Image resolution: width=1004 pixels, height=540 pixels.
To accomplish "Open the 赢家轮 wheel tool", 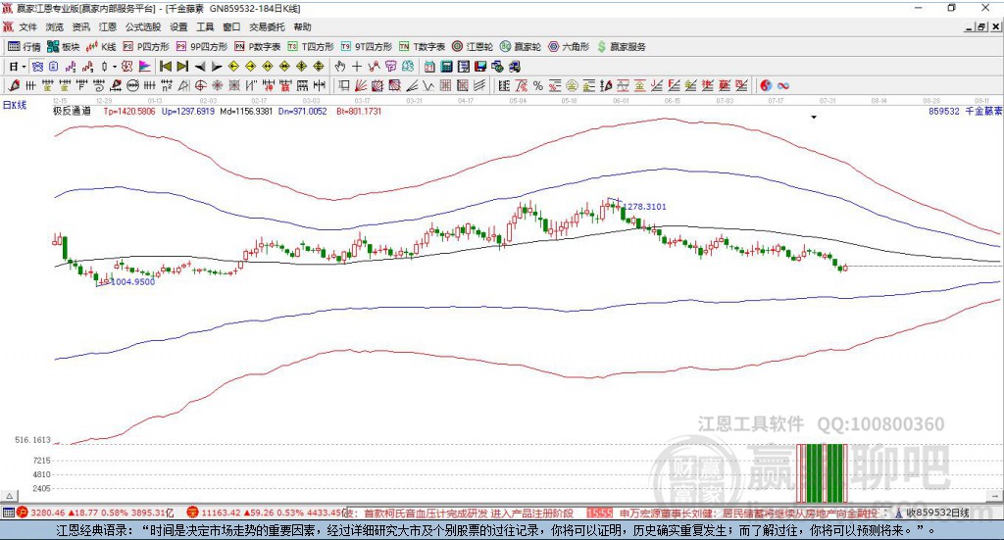I will coord(521,47).
